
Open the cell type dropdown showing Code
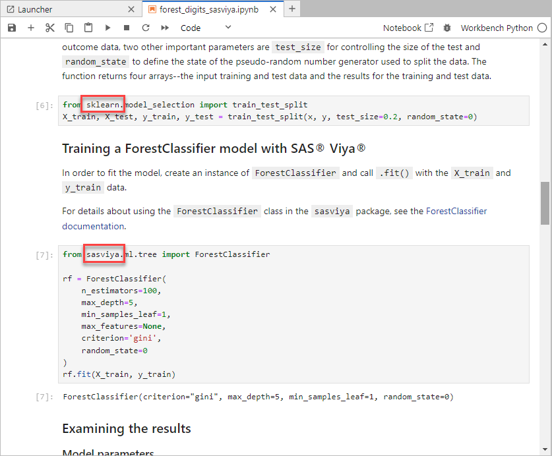(206, 28)
